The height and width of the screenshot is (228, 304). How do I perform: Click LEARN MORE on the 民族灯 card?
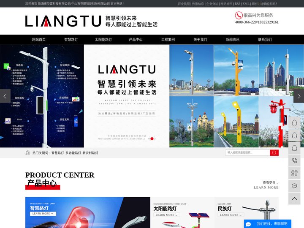pyautogui.click(x=231, y=215)
